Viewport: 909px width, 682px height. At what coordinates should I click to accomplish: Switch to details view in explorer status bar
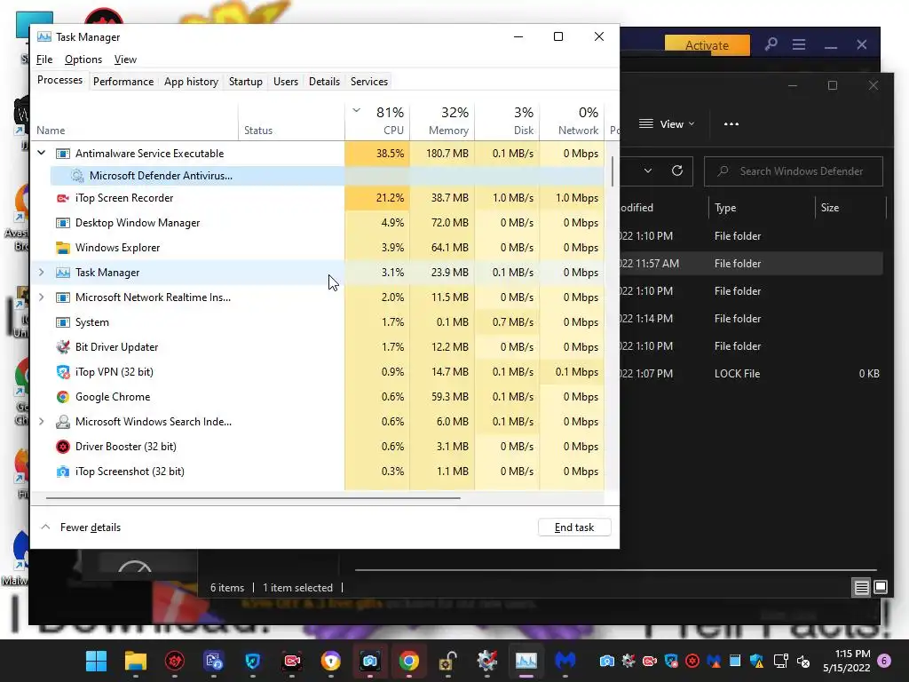[x=861, y=588]
